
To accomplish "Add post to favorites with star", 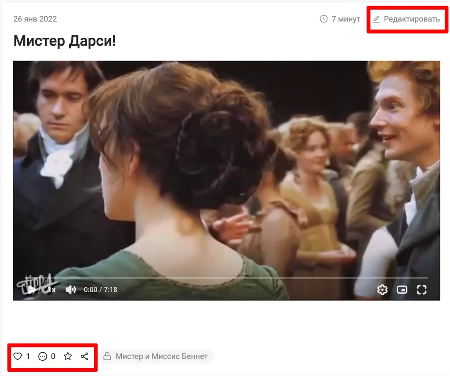I will pyautogui.click(x=68, y=356).
